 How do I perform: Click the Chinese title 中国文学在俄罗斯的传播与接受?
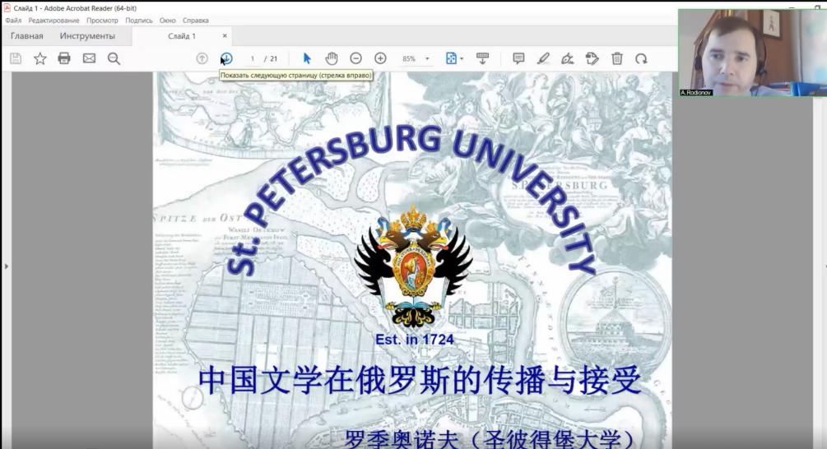click(x=420, y=380)
